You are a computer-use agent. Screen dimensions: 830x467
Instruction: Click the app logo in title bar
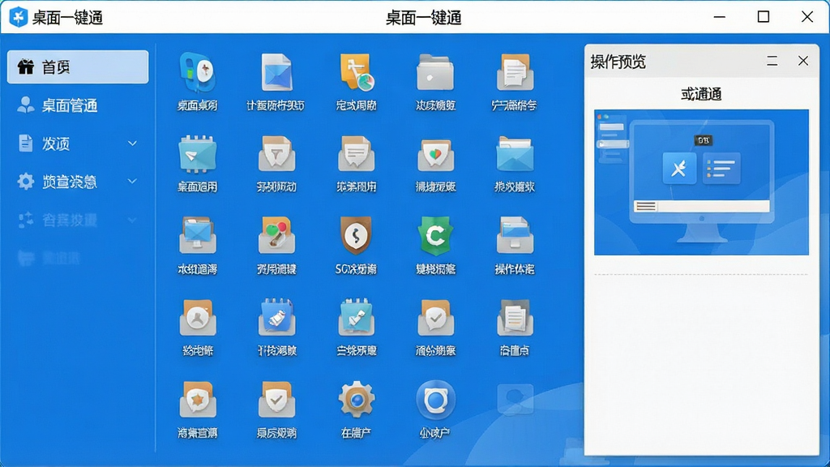(18, 17)
